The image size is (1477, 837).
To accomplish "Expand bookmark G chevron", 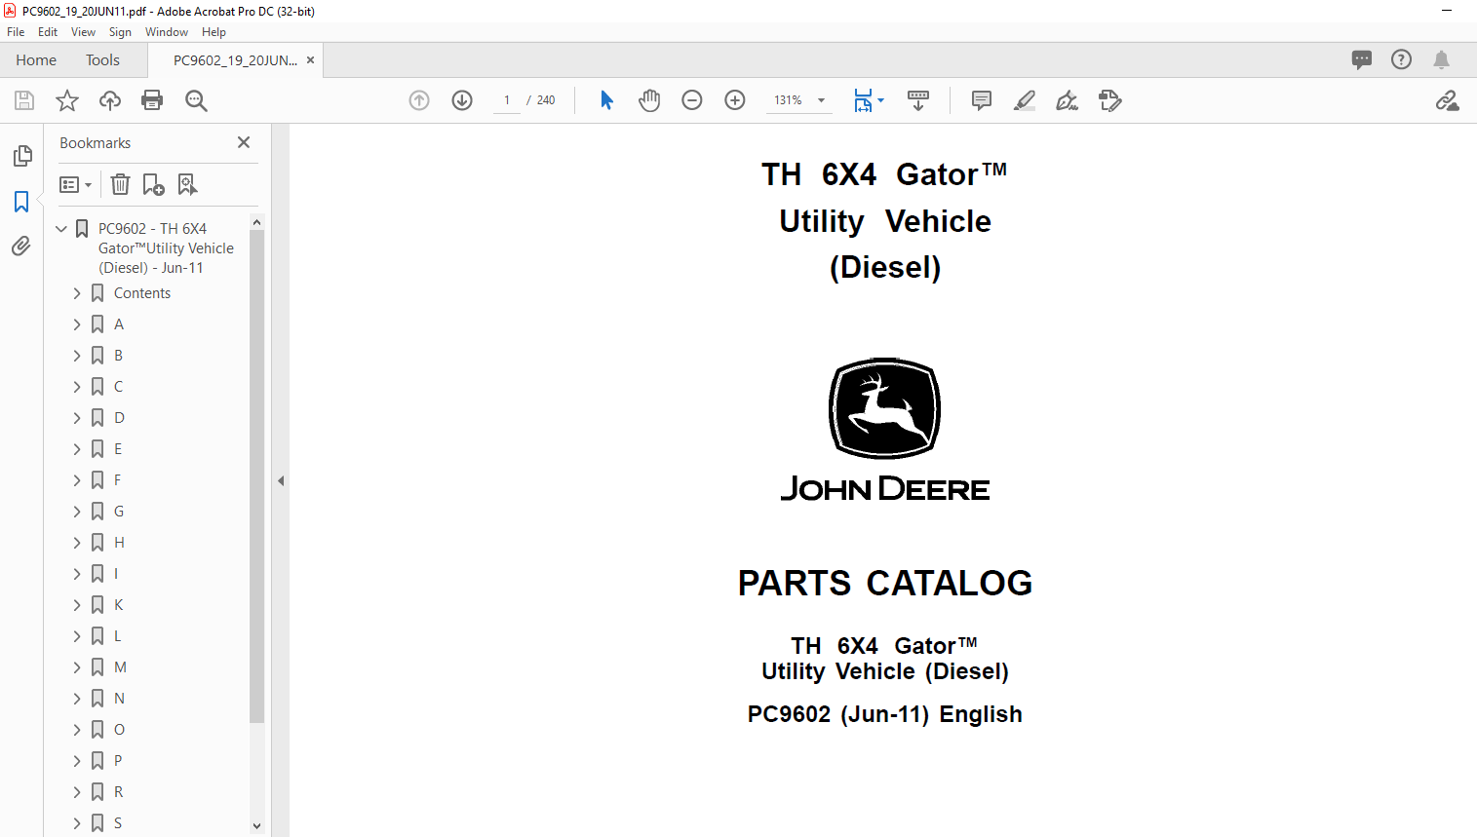I will point(77,512).
